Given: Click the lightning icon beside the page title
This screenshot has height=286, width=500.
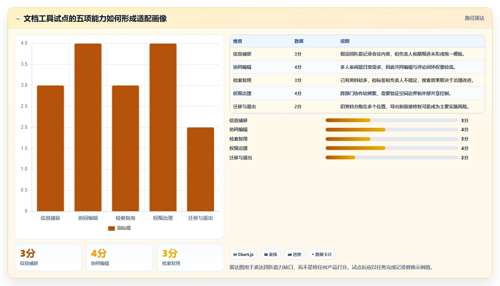Looking at the screenshot, I should point(18,19).
